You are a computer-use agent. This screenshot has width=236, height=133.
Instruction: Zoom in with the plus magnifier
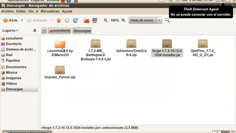point(124,20)
